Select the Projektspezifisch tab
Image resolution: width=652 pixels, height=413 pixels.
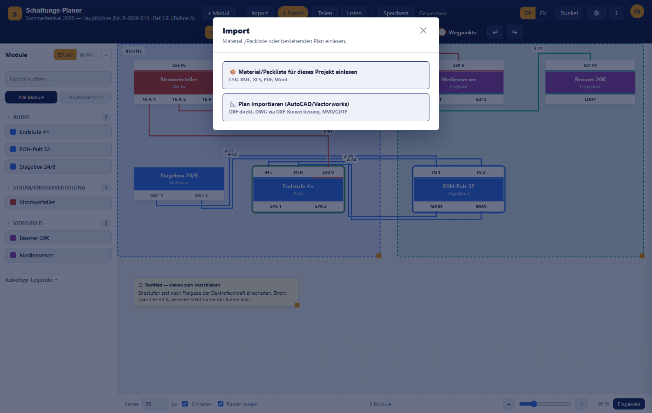86,97
